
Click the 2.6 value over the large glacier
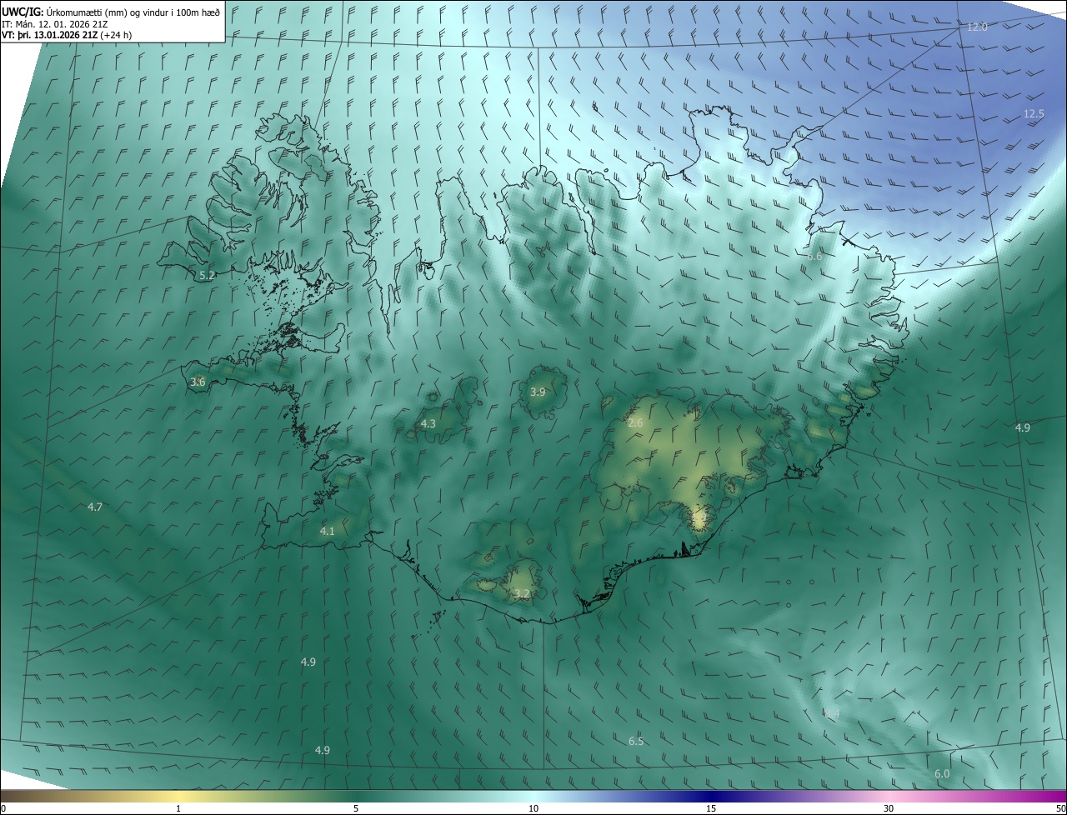click(635, 423)
